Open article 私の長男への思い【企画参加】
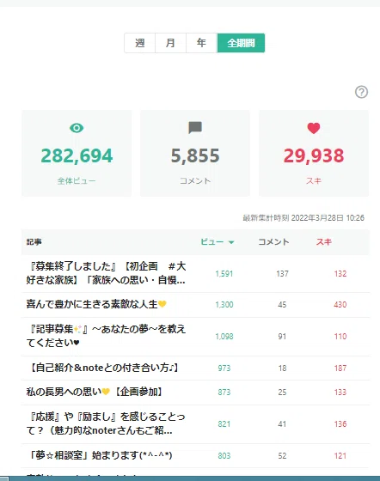The image size is (380, 481). [95, 392]
